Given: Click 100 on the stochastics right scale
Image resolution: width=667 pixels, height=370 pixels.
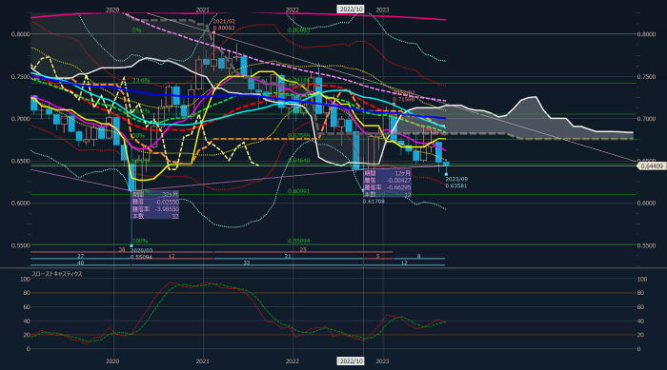Looking at the screenshot, I should pos(642,279).
